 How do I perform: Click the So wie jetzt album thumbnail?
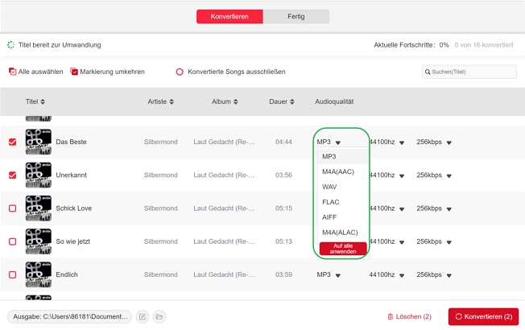39,241
